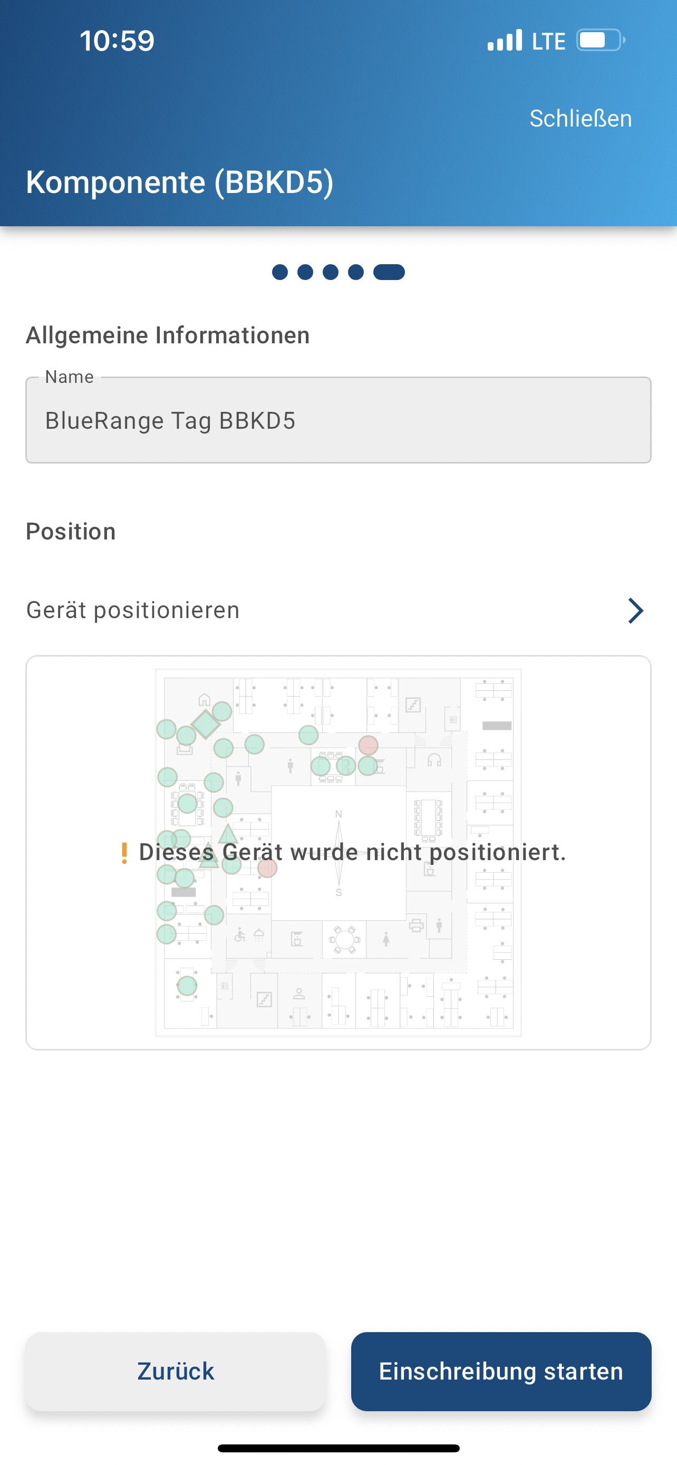
Task: Start enrollment with 'Einschreibung starten'
Action: point(501,1371)
